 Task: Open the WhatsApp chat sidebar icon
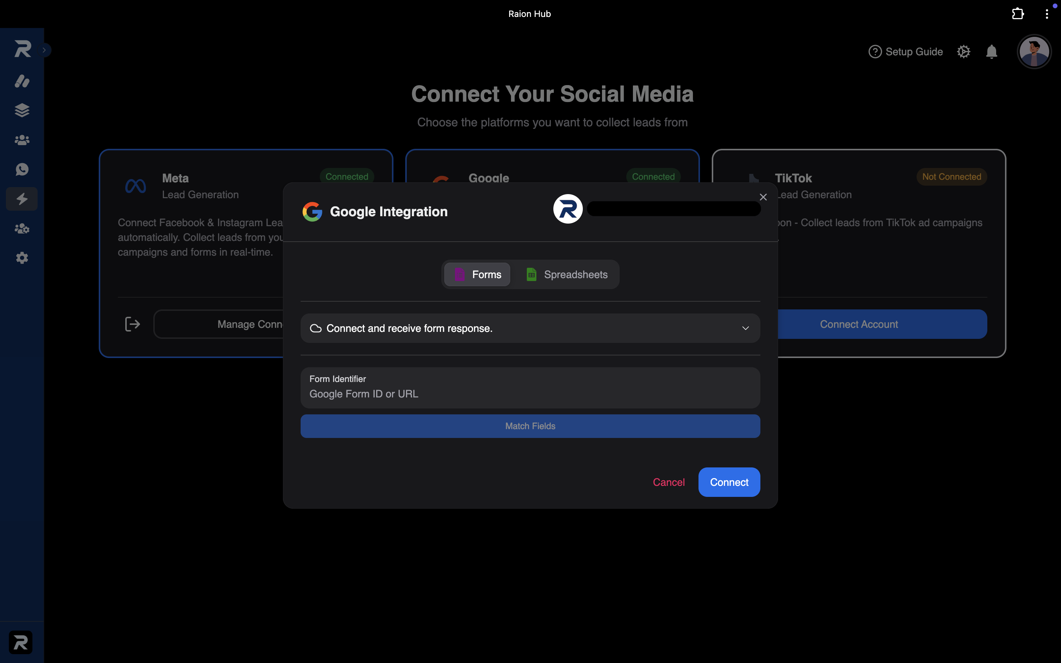pyautogui.click(x=22, y=169)
